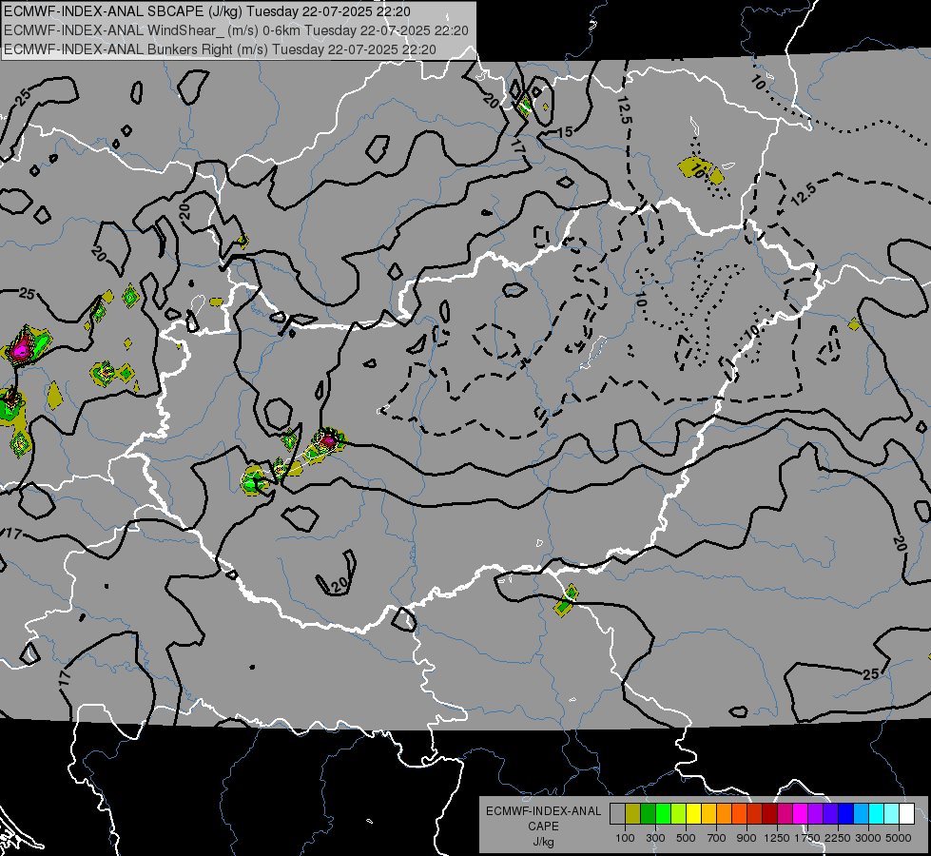Select the red swatch after the 900 tick
The height and width of the screenshot is (856, 931).
click(755, 814)
